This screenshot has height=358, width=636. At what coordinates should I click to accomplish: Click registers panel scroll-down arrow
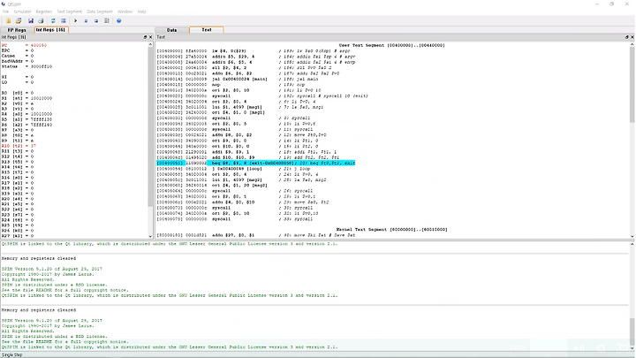pos(150,236)
